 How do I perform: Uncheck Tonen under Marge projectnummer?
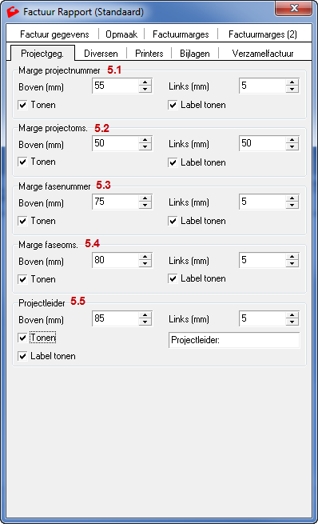pos(22,105)
